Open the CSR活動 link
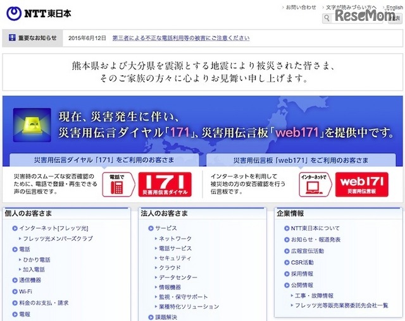The height and width of the screenshot is (321, 405). [x=302, y=262]
